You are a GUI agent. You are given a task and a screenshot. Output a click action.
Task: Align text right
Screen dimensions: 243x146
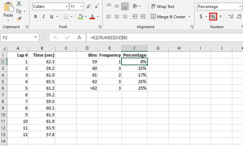click(x=125, y=17)
